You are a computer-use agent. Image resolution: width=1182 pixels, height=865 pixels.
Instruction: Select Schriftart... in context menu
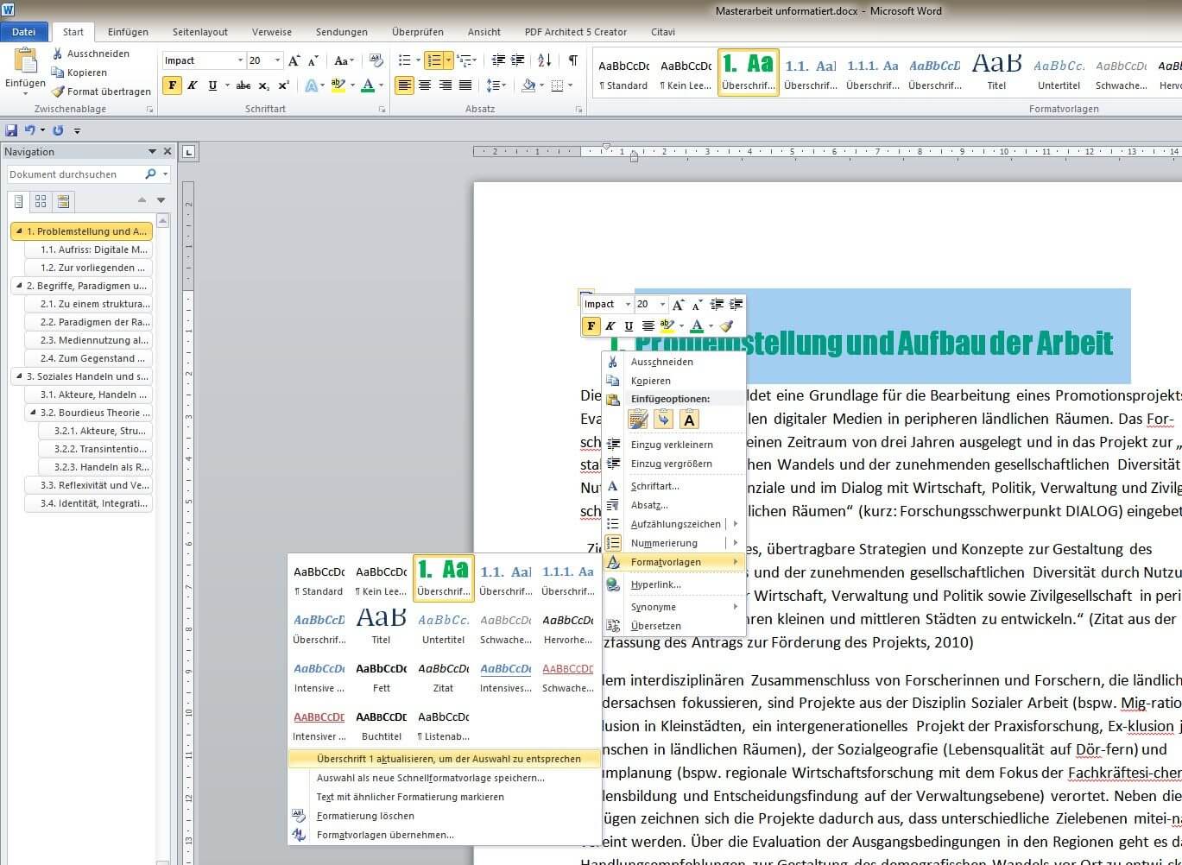pos(673,486)
